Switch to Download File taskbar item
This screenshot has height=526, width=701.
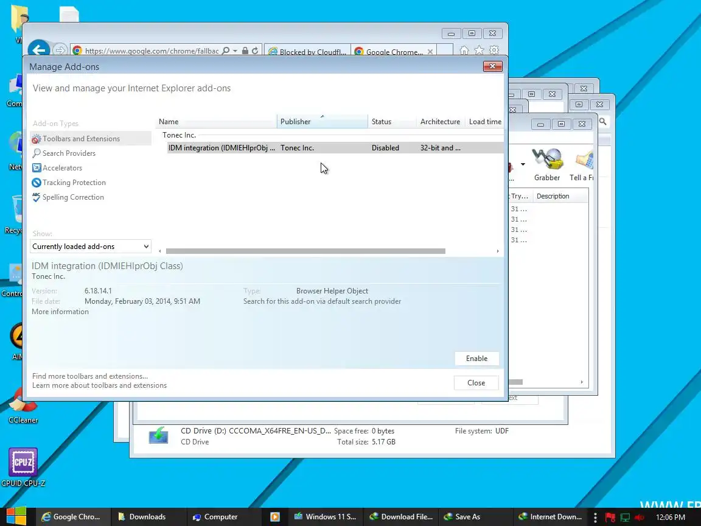401,517
